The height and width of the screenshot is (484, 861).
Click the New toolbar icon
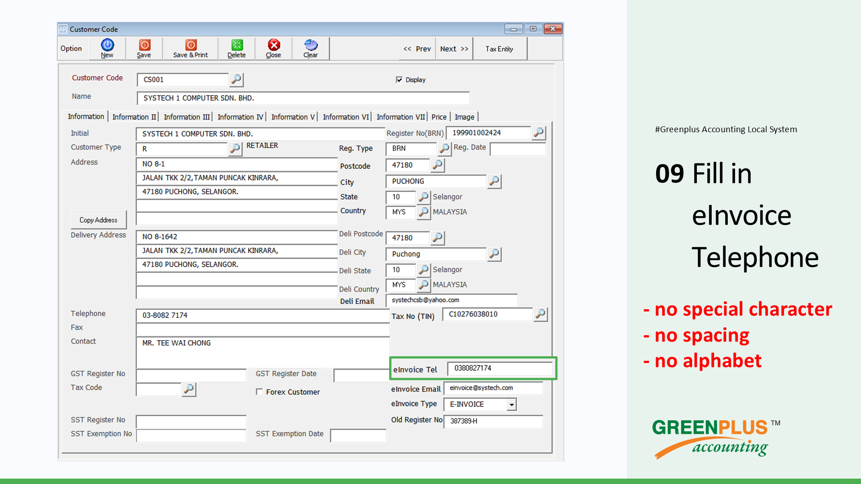pos(107,48)
